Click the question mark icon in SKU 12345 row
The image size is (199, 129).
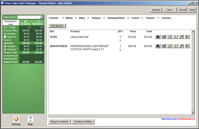click(175, 37)
